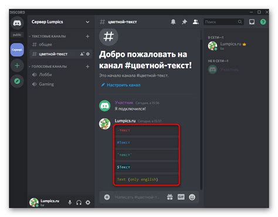The width and height of the screenshot is (278, 217).
Task: Click the Text (only english) block
Action: pos(147,180)
